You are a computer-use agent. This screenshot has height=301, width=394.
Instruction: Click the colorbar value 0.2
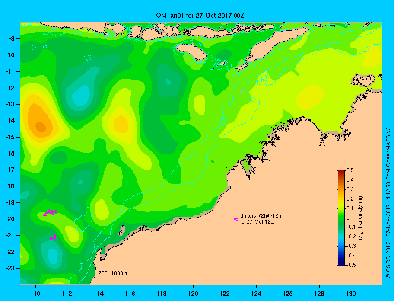350,199
